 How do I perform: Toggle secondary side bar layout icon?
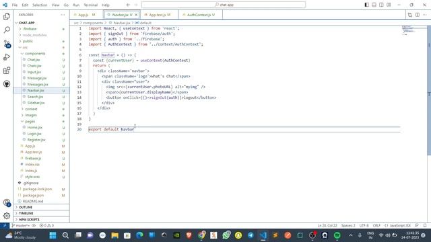[381, 5]
